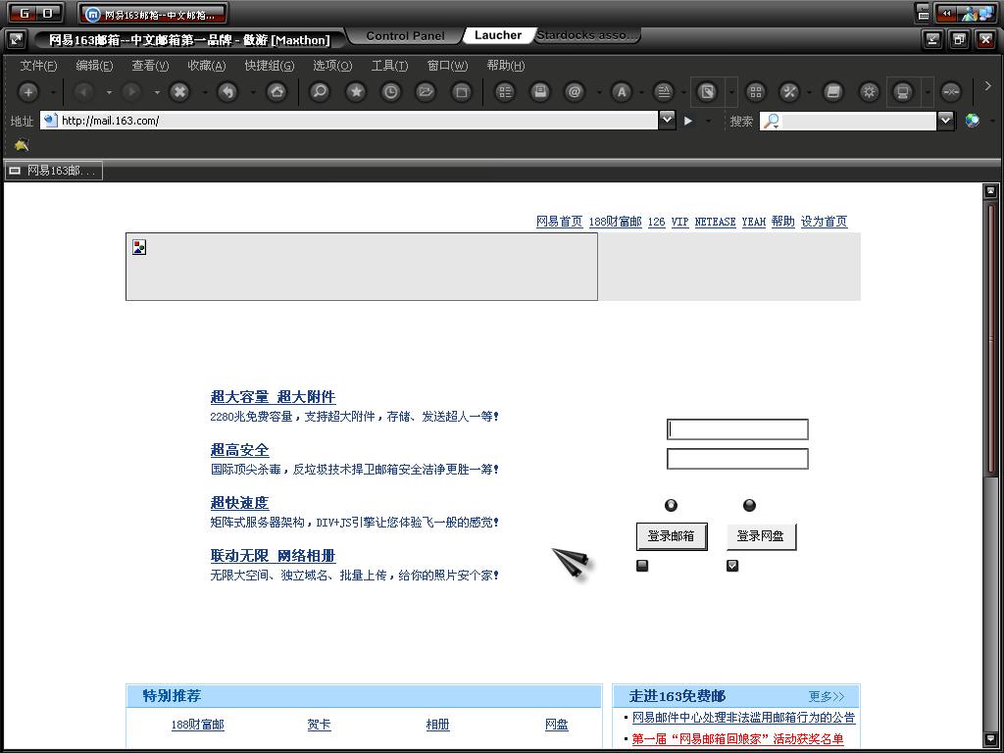Open the 文件(F) menu
1004x753 pixels.
pyautogui.click(x=38, y=66)
